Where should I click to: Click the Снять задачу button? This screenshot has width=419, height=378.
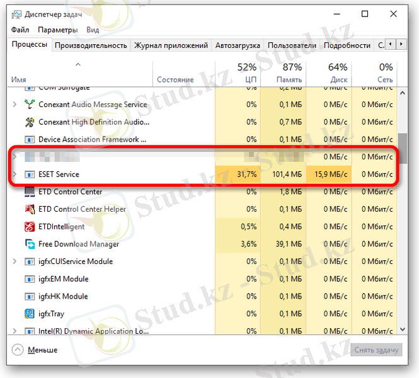376,350
